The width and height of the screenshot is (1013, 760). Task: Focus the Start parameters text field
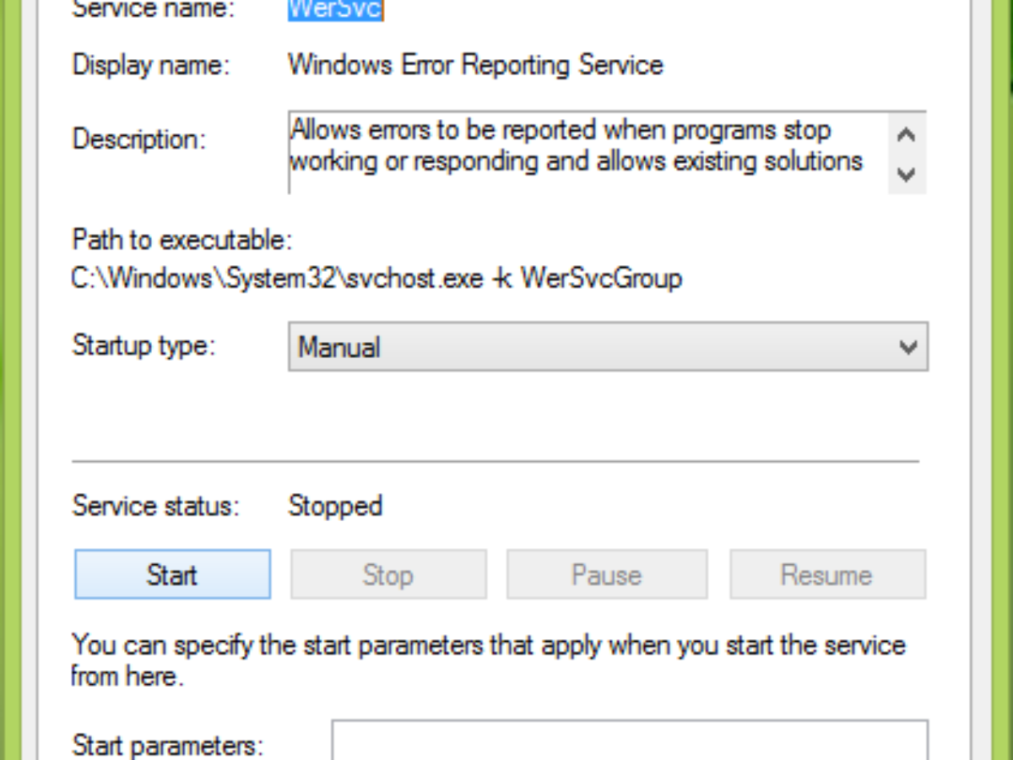(x=630, y=741)
